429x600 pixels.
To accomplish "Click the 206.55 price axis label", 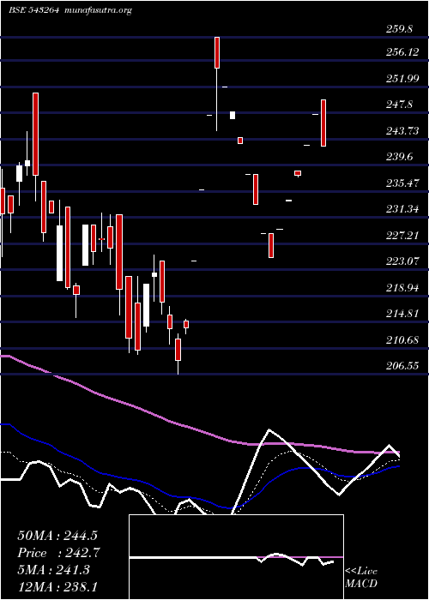I will click(x=402, y=366).
